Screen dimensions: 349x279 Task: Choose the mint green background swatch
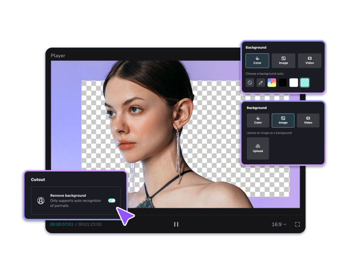[305, 83]
